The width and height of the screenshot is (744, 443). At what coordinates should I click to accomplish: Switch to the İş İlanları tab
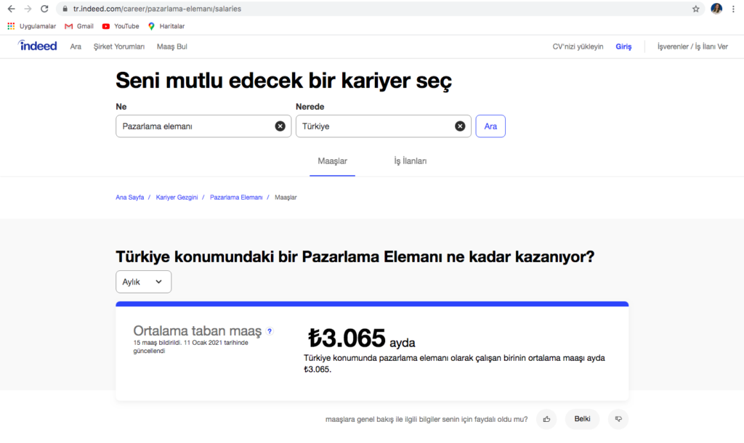tap(411, 161)
